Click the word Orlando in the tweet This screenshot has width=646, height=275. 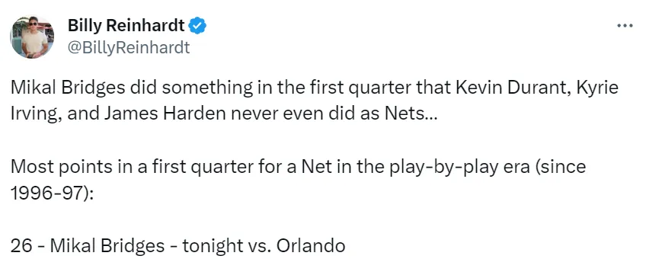(311, 246)
